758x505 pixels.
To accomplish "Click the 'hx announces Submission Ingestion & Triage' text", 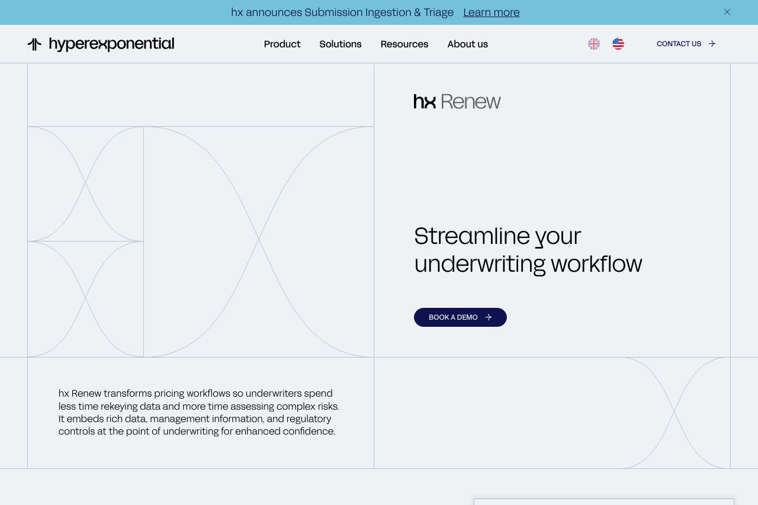I will coord(342,12).
